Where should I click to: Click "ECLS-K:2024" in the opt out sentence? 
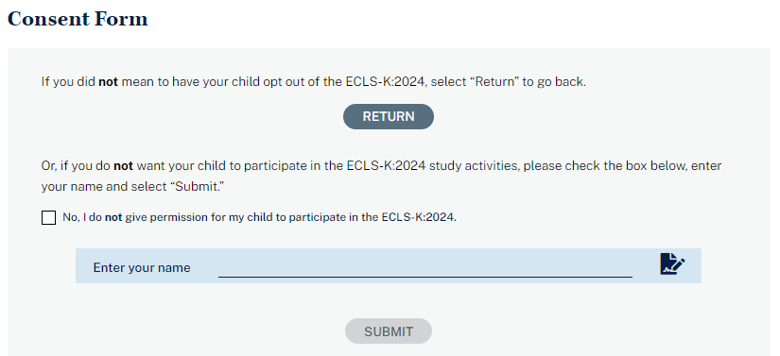click(x=386, y=81)
